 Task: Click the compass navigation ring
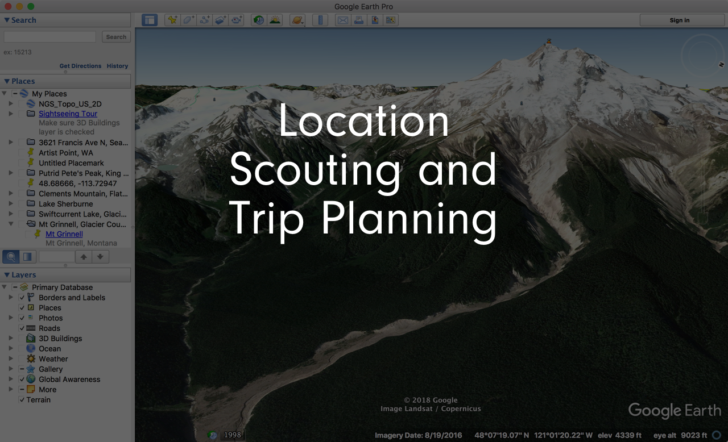pos(703,55)
